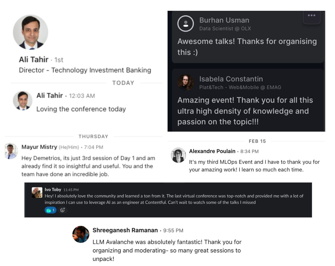Click the Shreeganesh Ramanan sender name
This screenshot has width=335, height=266.
tap(125, 230)
